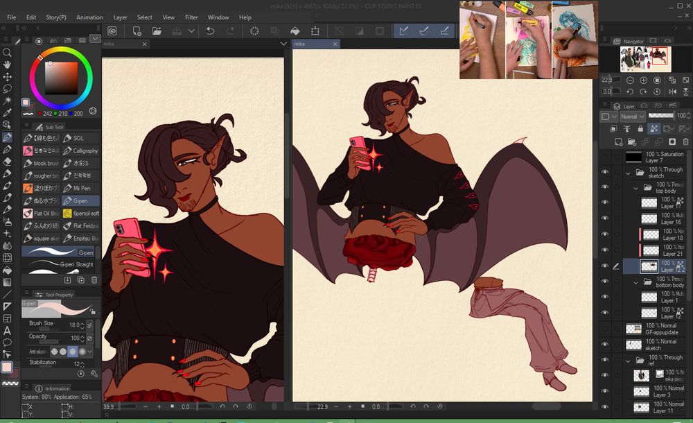Image resolution: width=693 pixels, height=423 pixels.
Task: Pick color from the color wheel square
Action: tap(61, 78)
